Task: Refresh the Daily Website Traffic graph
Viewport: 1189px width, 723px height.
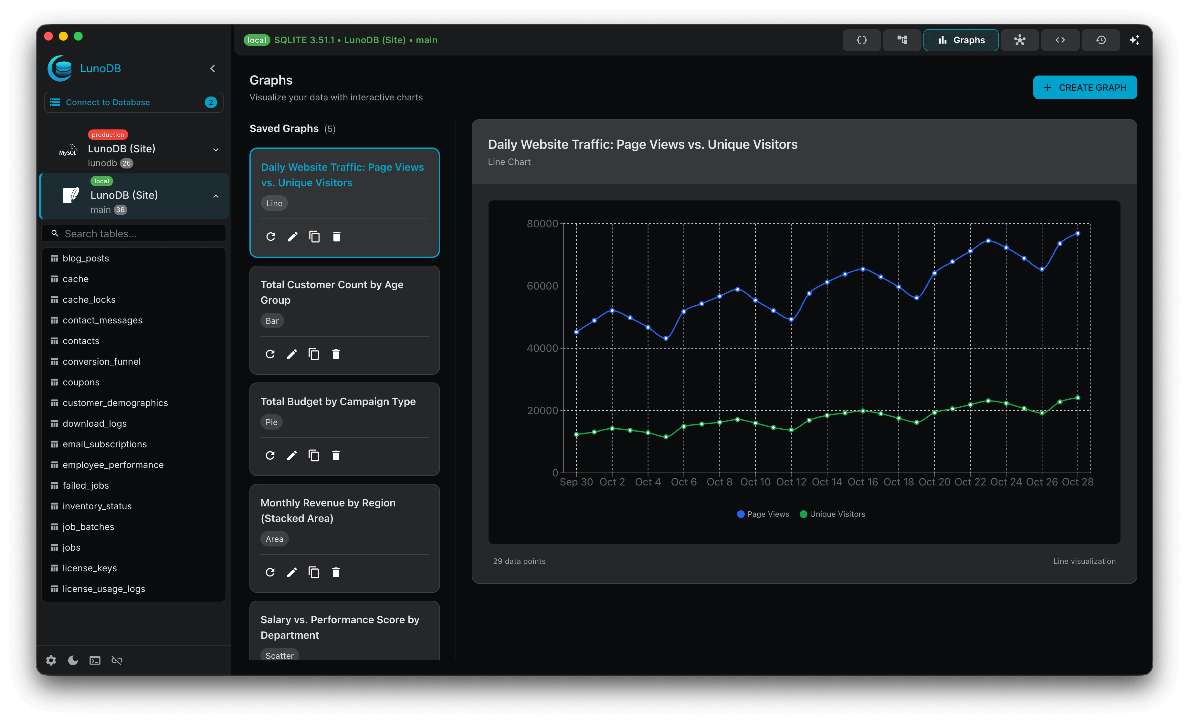Action: point(271,236)
